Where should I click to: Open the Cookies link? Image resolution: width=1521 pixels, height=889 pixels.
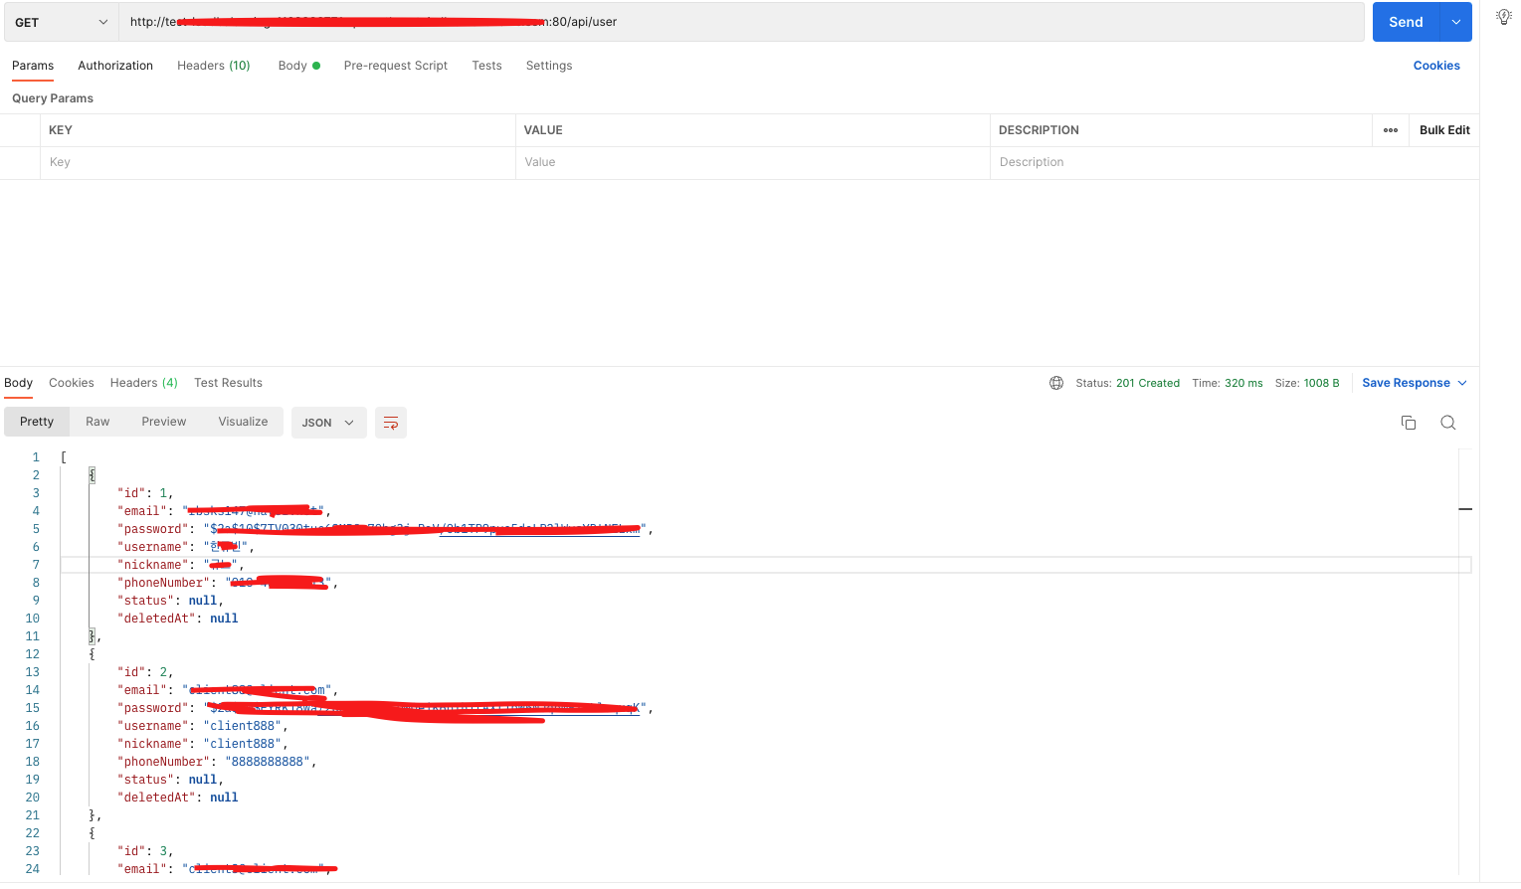[1436, 66]
